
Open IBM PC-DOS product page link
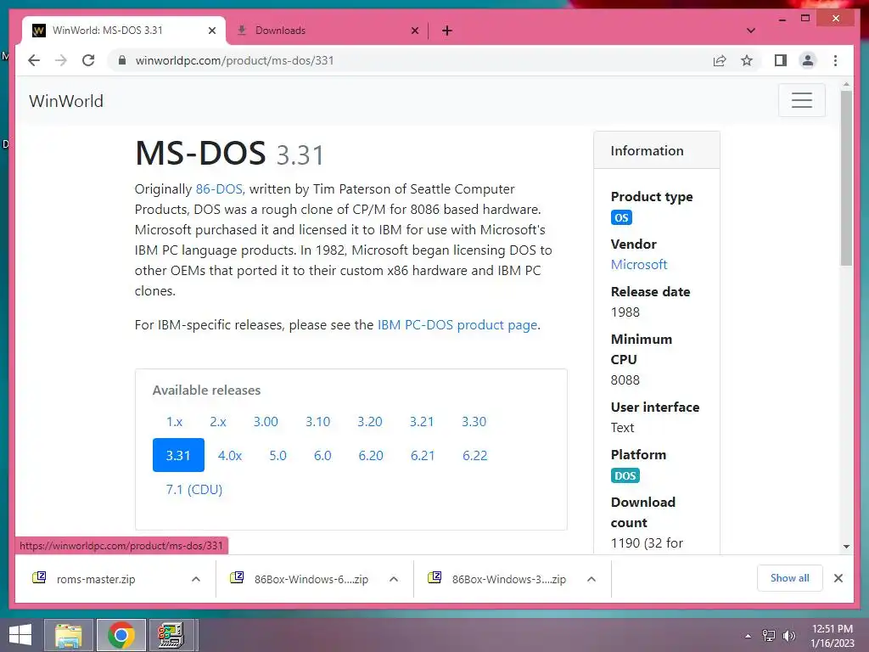457,325
